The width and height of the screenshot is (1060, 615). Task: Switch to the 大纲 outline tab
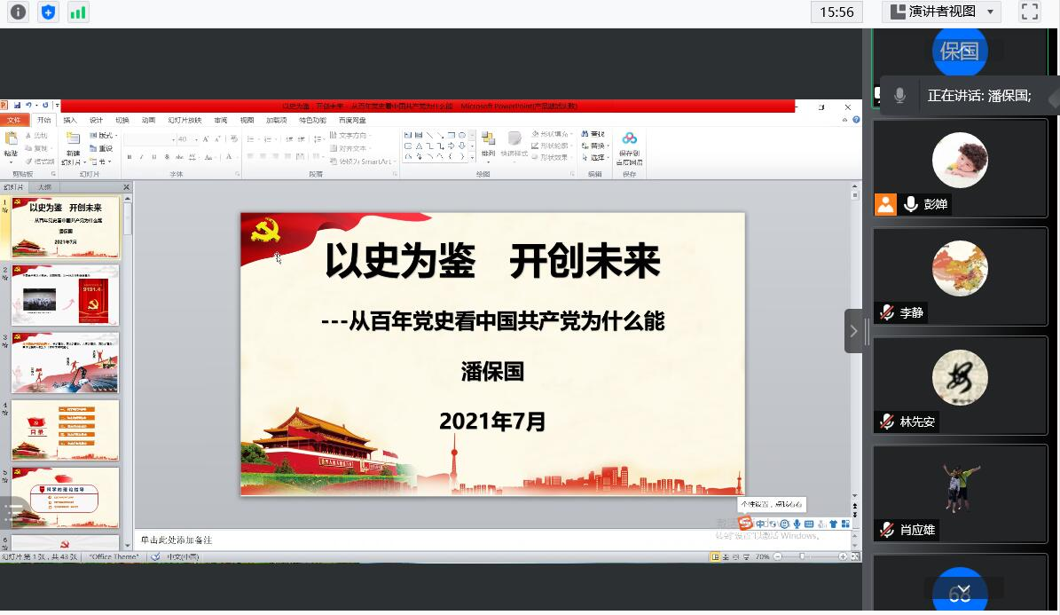(x=44, y=187)
